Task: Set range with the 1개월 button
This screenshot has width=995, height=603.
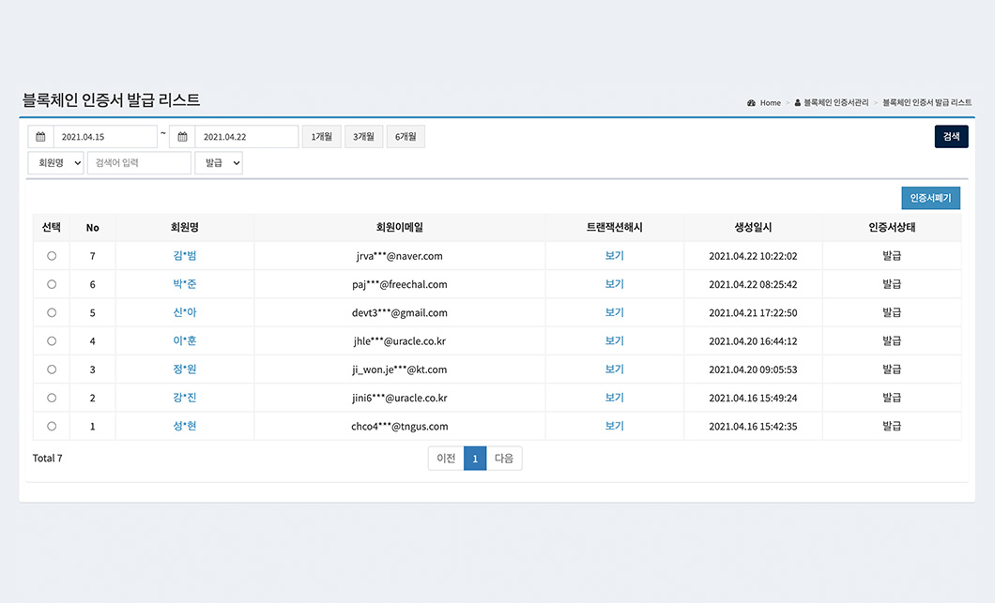Action: pos(322,137)
